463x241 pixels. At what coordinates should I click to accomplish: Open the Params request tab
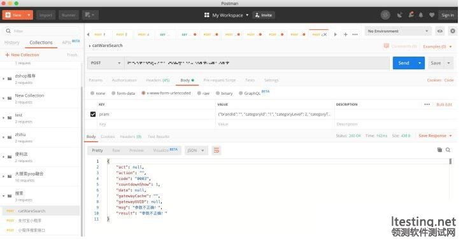click(x=96, y=80)
